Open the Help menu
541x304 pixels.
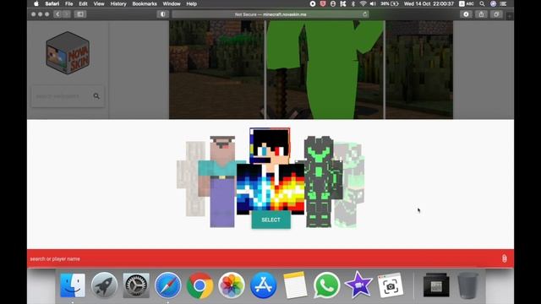(192, 3)
